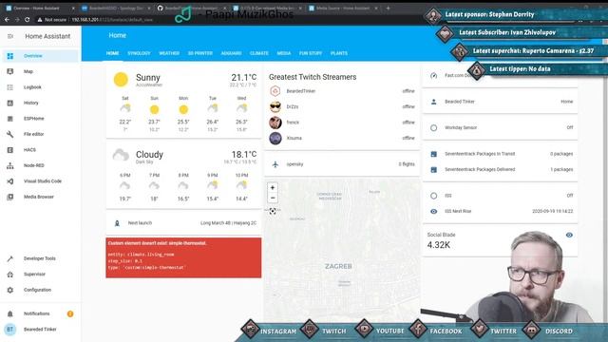
Task: Open Seventeentrack Packages Delivered row
Action: pyautogui.click(x=501, y=169)
